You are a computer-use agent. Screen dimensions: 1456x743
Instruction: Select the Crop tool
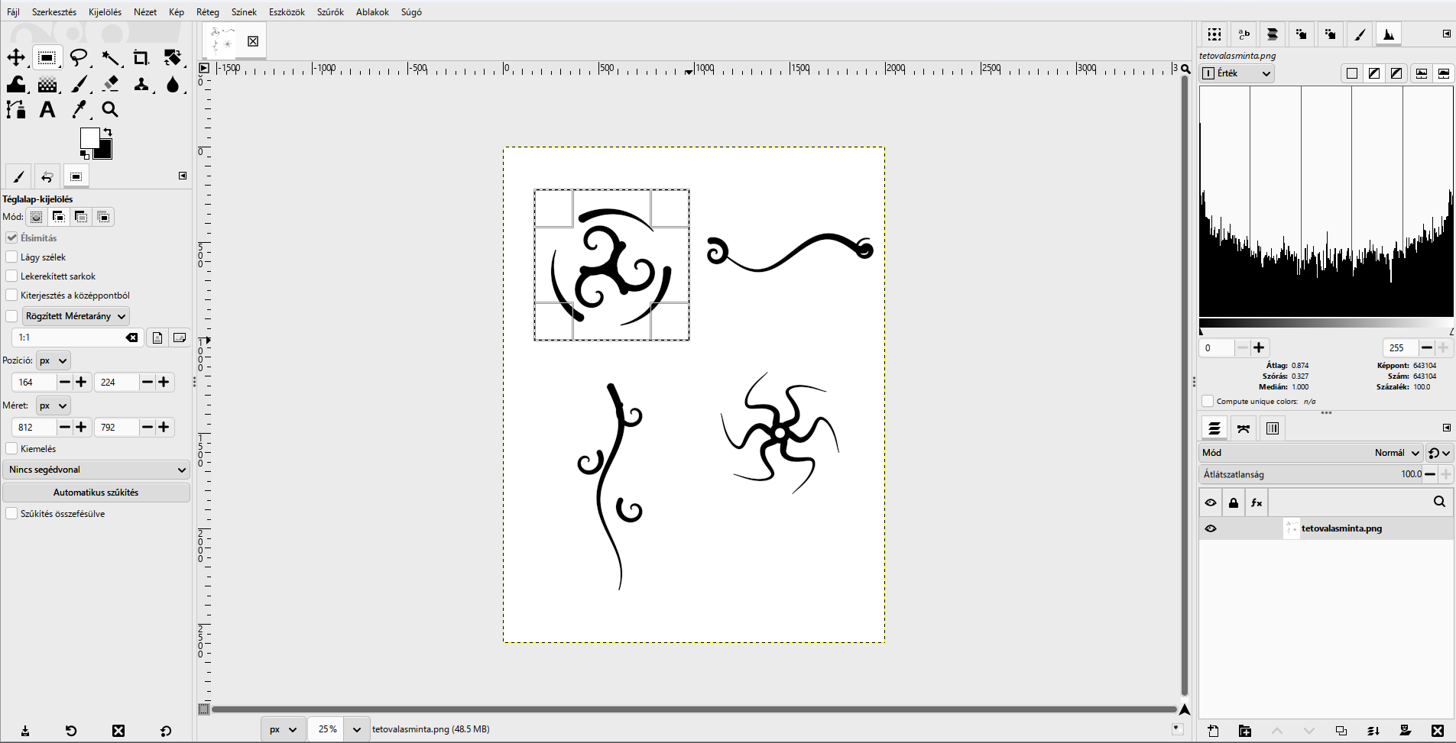tap(141, 58)
